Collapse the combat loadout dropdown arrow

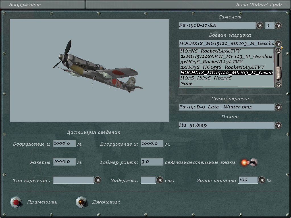point(278,43)
